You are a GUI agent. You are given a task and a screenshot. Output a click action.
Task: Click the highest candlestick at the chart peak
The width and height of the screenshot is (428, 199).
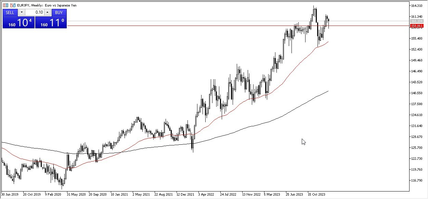tap(314, 10)
